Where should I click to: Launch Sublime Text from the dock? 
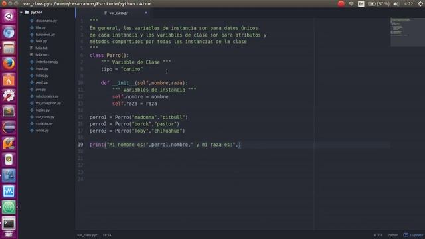coord(9,112)
